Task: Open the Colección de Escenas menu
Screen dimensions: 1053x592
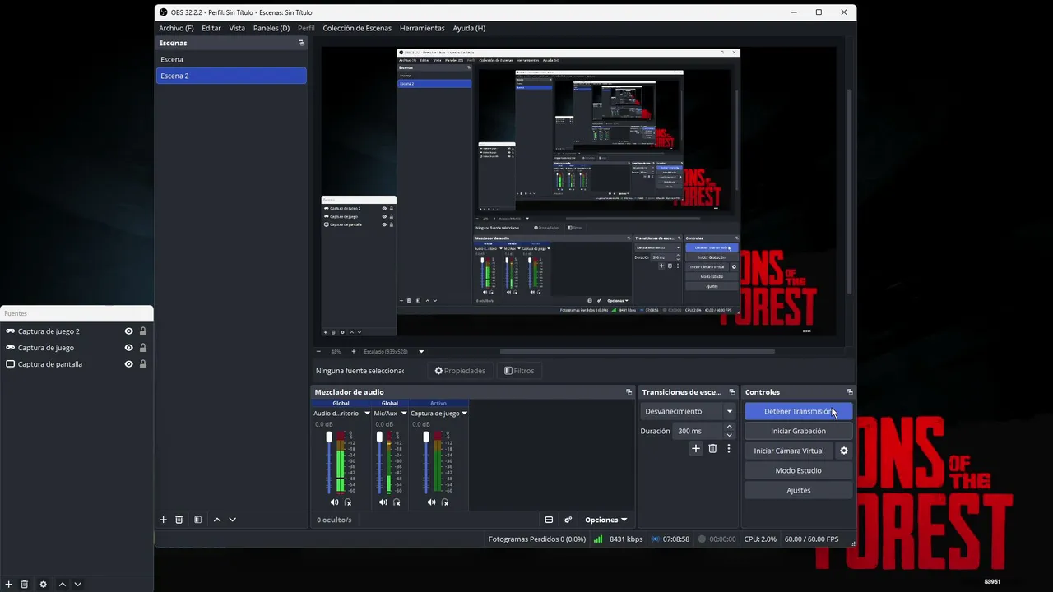Action: 357,28
